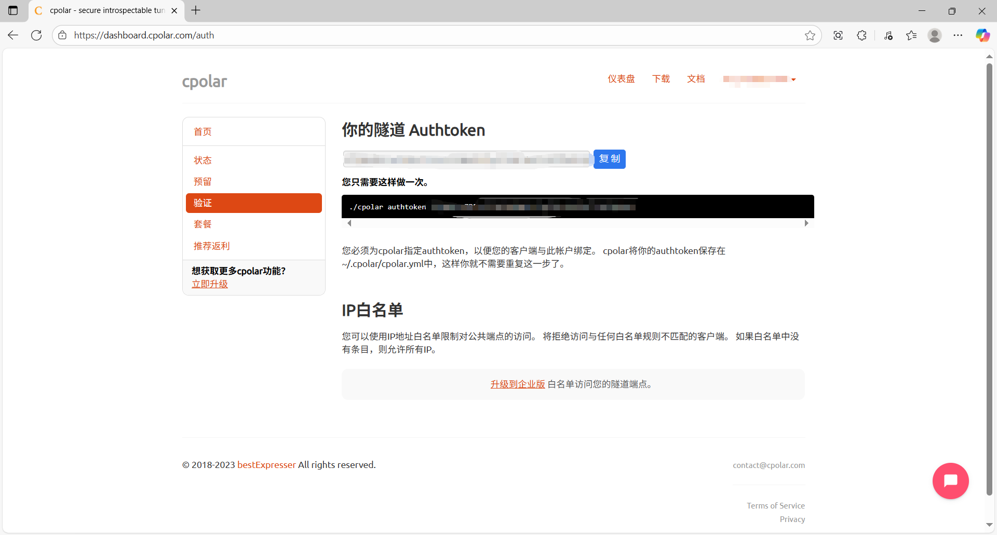Image resolution: width=997 pixels, height=535 pixels.
Task: Open favorites list icon
Action: 911,35
